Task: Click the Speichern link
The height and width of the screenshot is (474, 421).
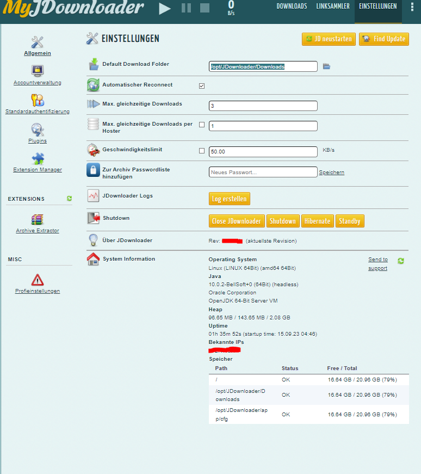Action: (332, 173)
